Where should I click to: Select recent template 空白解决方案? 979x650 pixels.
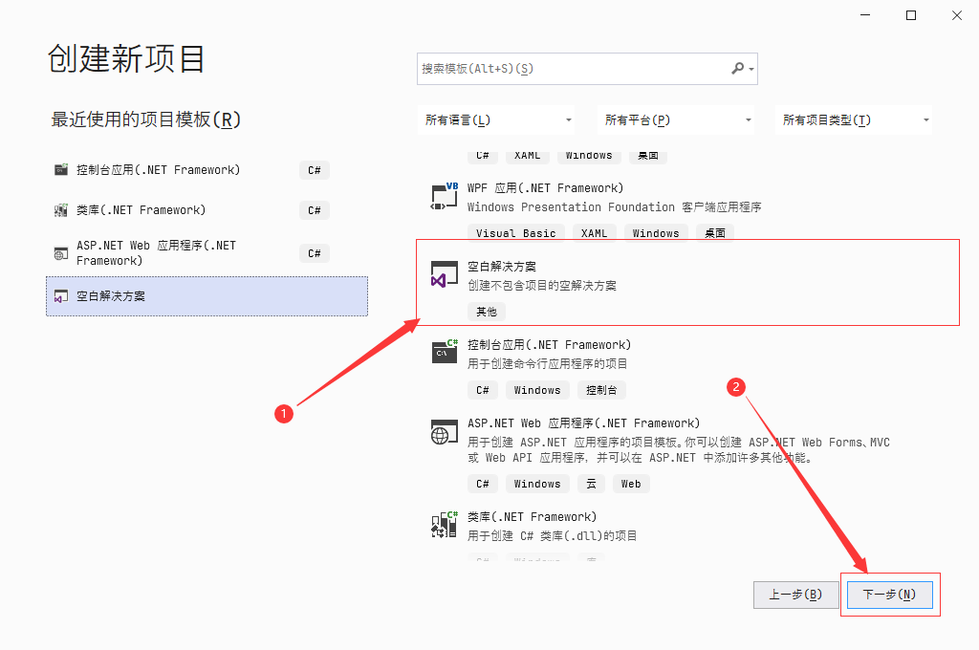click(207, 296)
